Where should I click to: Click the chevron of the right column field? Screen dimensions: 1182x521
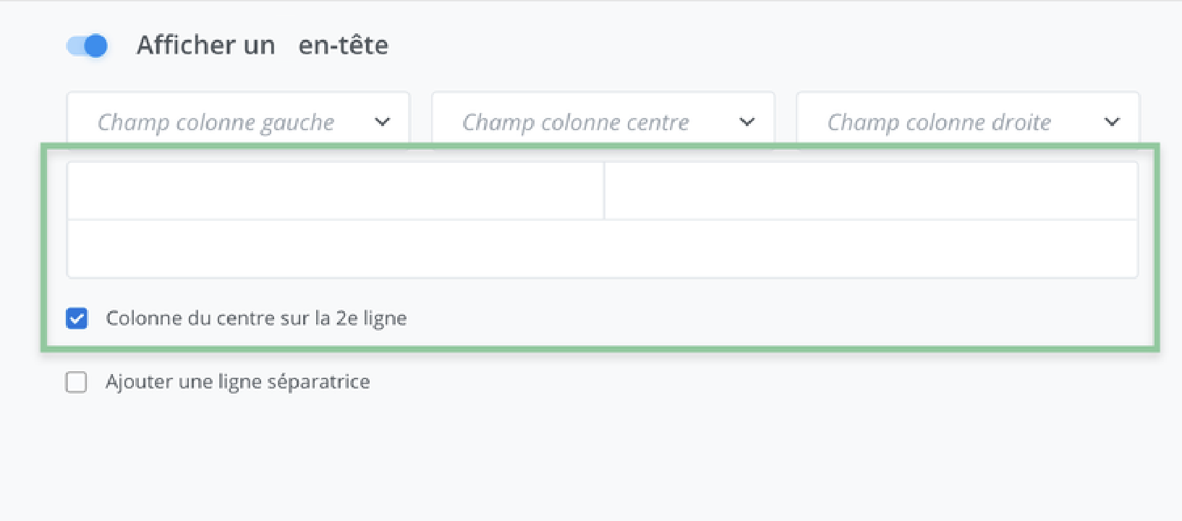coord(1112,122)
